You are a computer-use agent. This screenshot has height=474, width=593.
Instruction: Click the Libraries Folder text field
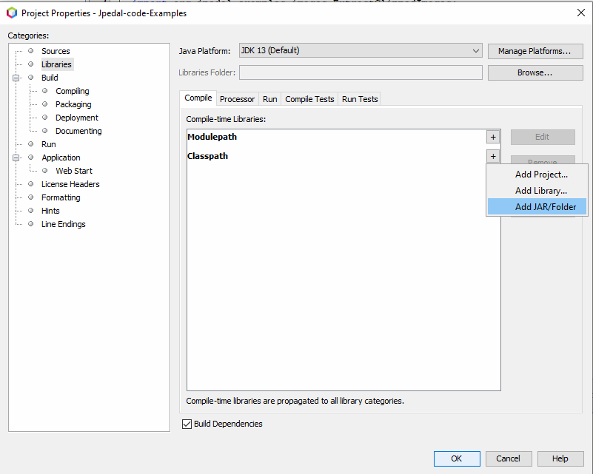[361, 72]
